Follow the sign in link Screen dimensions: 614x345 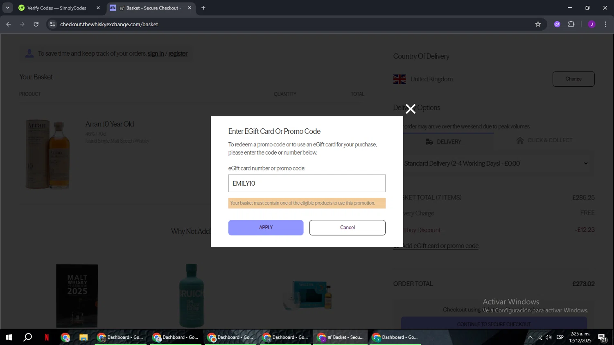156,54
